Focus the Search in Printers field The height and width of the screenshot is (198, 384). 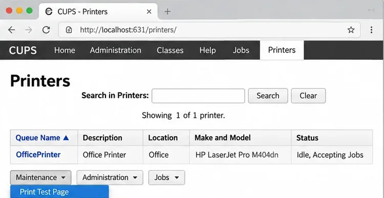click(x=198, y=96)
